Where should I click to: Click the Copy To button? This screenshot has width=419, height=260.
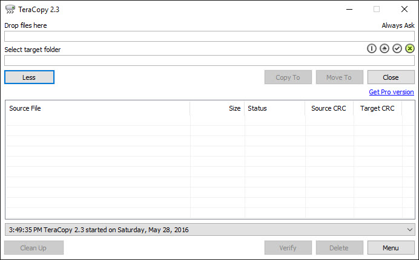click(x=288, y=77)
